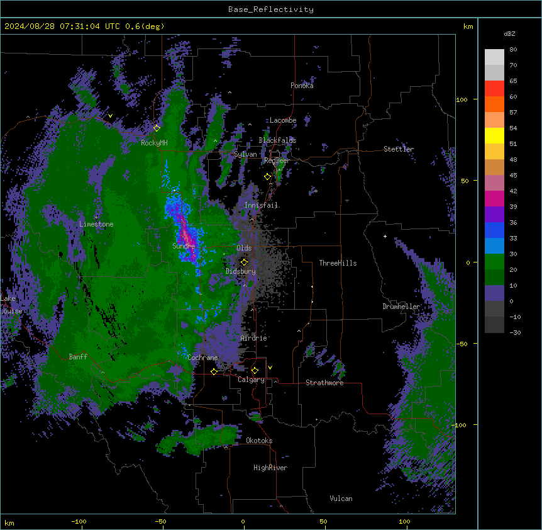Click the yellow diamond marker above Calgary label
This screenshot has width=542, height=530.
pos(255,371)
